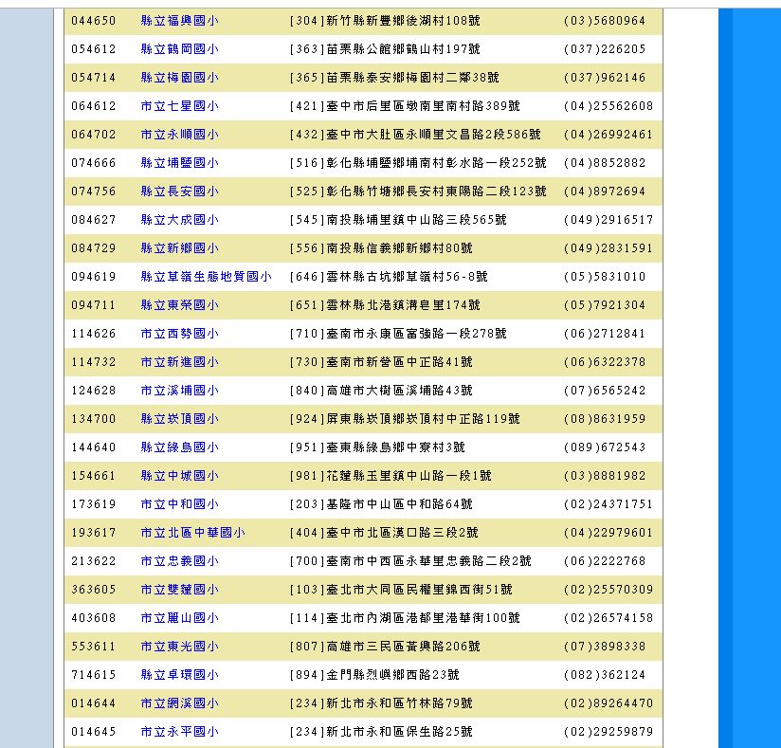Open the 縣立長安國小 school link
The image size is (781, 748).
click(179, 192)
